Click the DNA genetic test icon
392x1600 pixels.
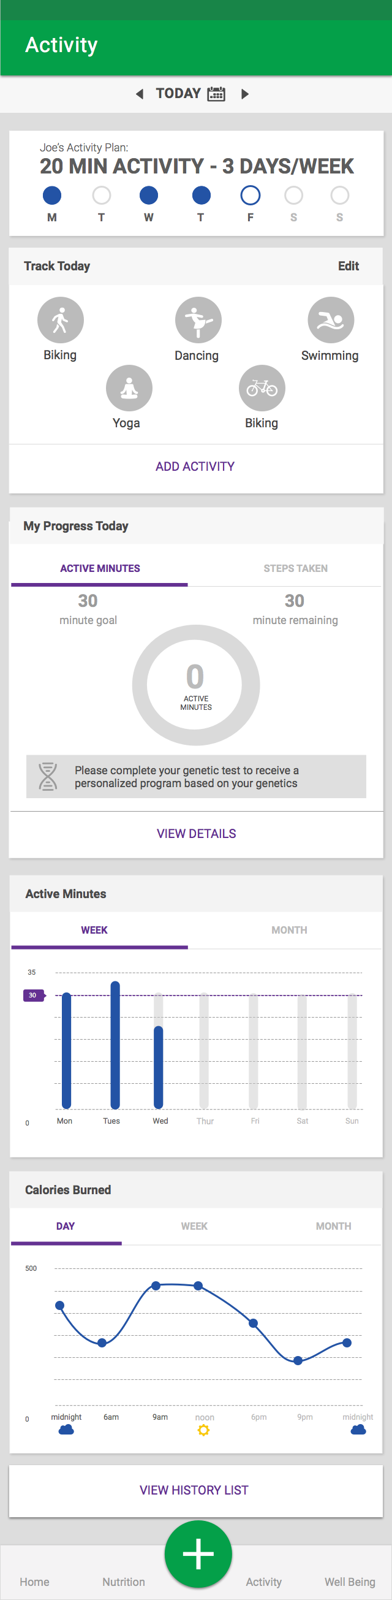point(48,776)
